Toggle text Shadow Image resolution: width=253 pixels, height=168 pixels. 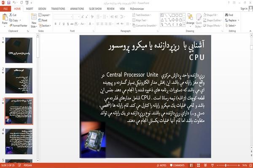(x=68, y=24)
